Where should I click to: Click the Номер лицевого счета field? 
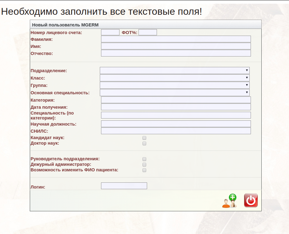point(110,32)
